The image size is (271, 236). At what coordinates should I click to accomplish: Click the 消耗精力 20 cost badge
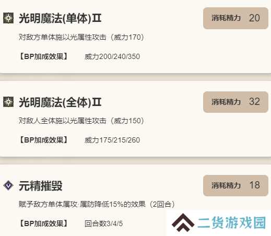point(235,18)
